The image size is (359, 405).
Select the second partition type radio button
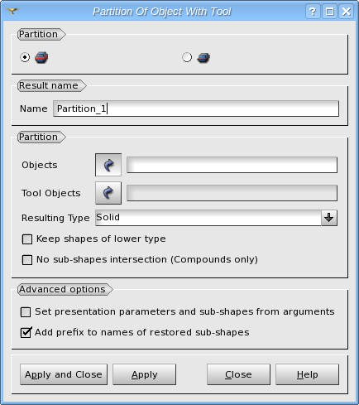[187, 57]
